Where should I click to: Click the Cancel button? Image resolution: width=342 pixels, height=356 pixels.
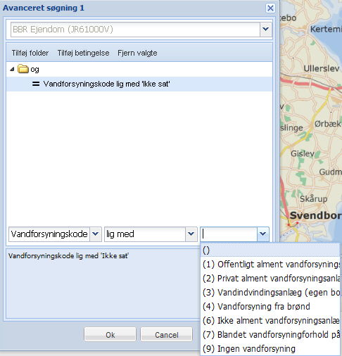[x=166, y=335]
